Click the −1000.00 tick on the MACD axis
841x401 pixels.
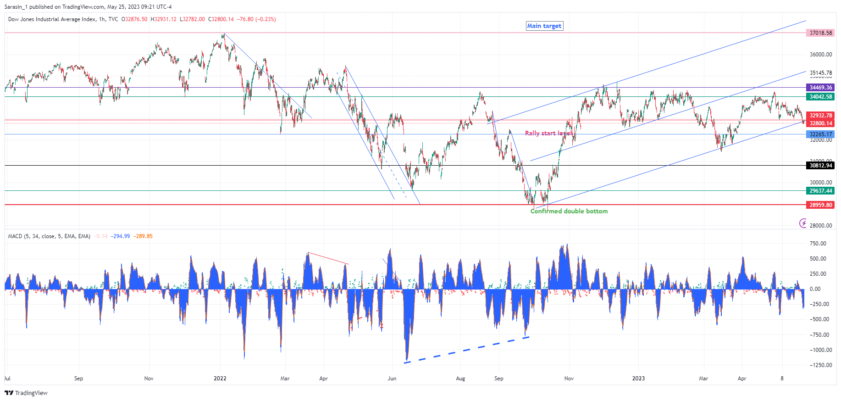pyautogui.click(x=820, y=350)
